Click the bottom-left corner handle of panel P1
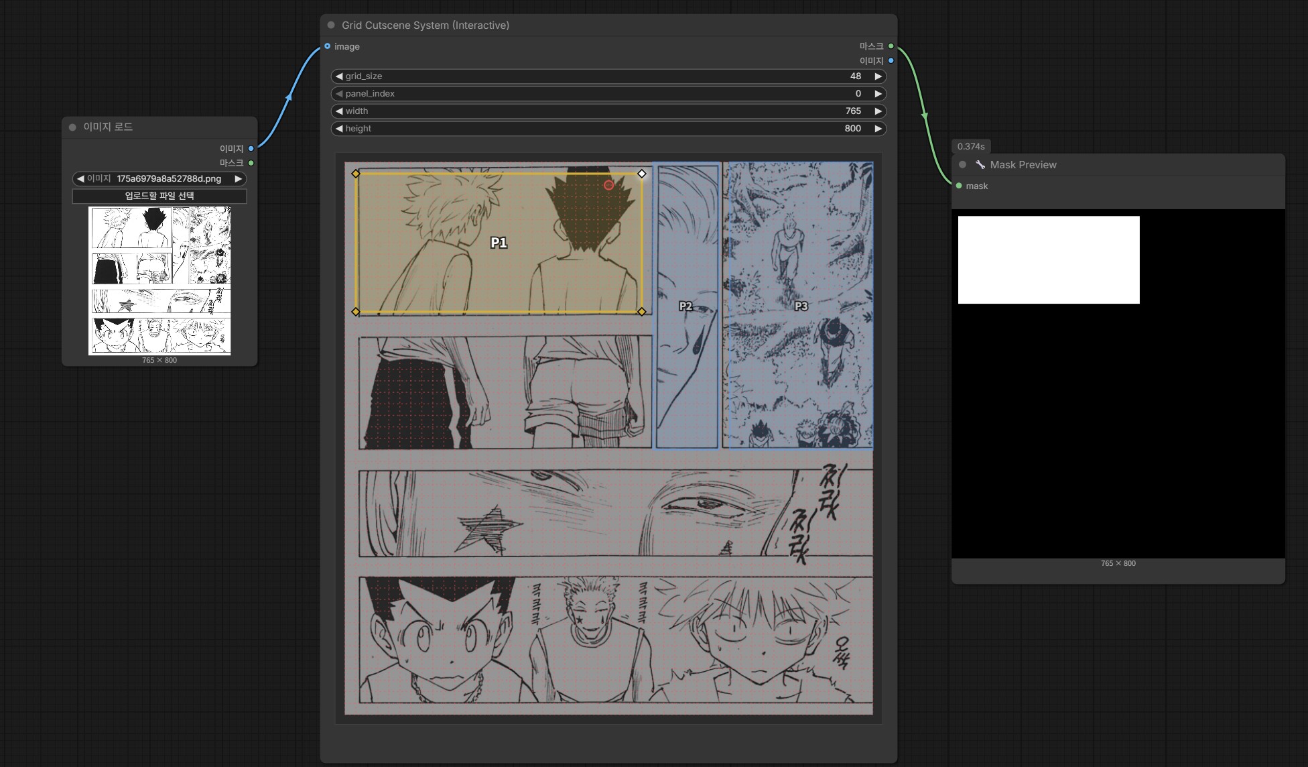Screen dimensions: 1308x767 (x=356, y=312)
